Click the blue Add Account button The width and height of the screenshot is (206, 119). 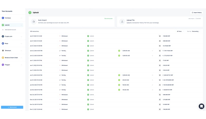pos(12,107)
